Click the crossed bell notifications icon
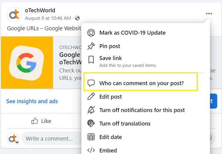 [x=91, y=110]
